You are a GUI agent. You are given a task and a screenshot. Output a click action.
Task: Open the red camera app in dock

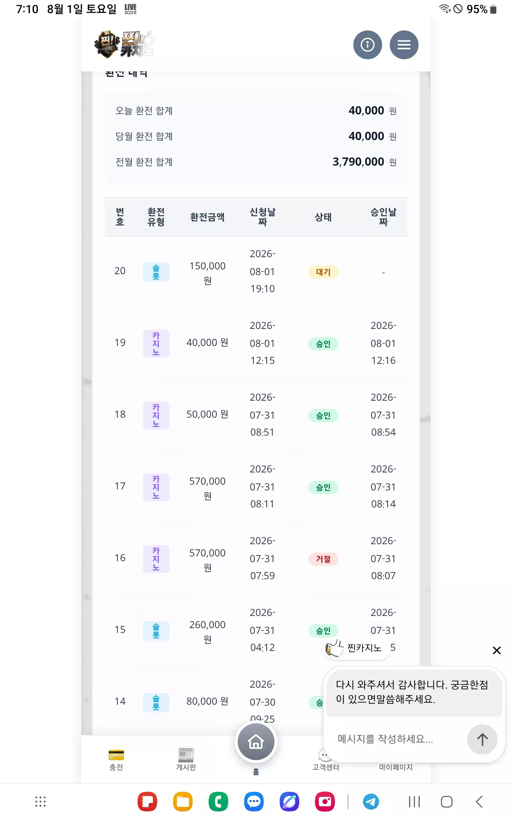pyautogui.click(x=325, y=802)
